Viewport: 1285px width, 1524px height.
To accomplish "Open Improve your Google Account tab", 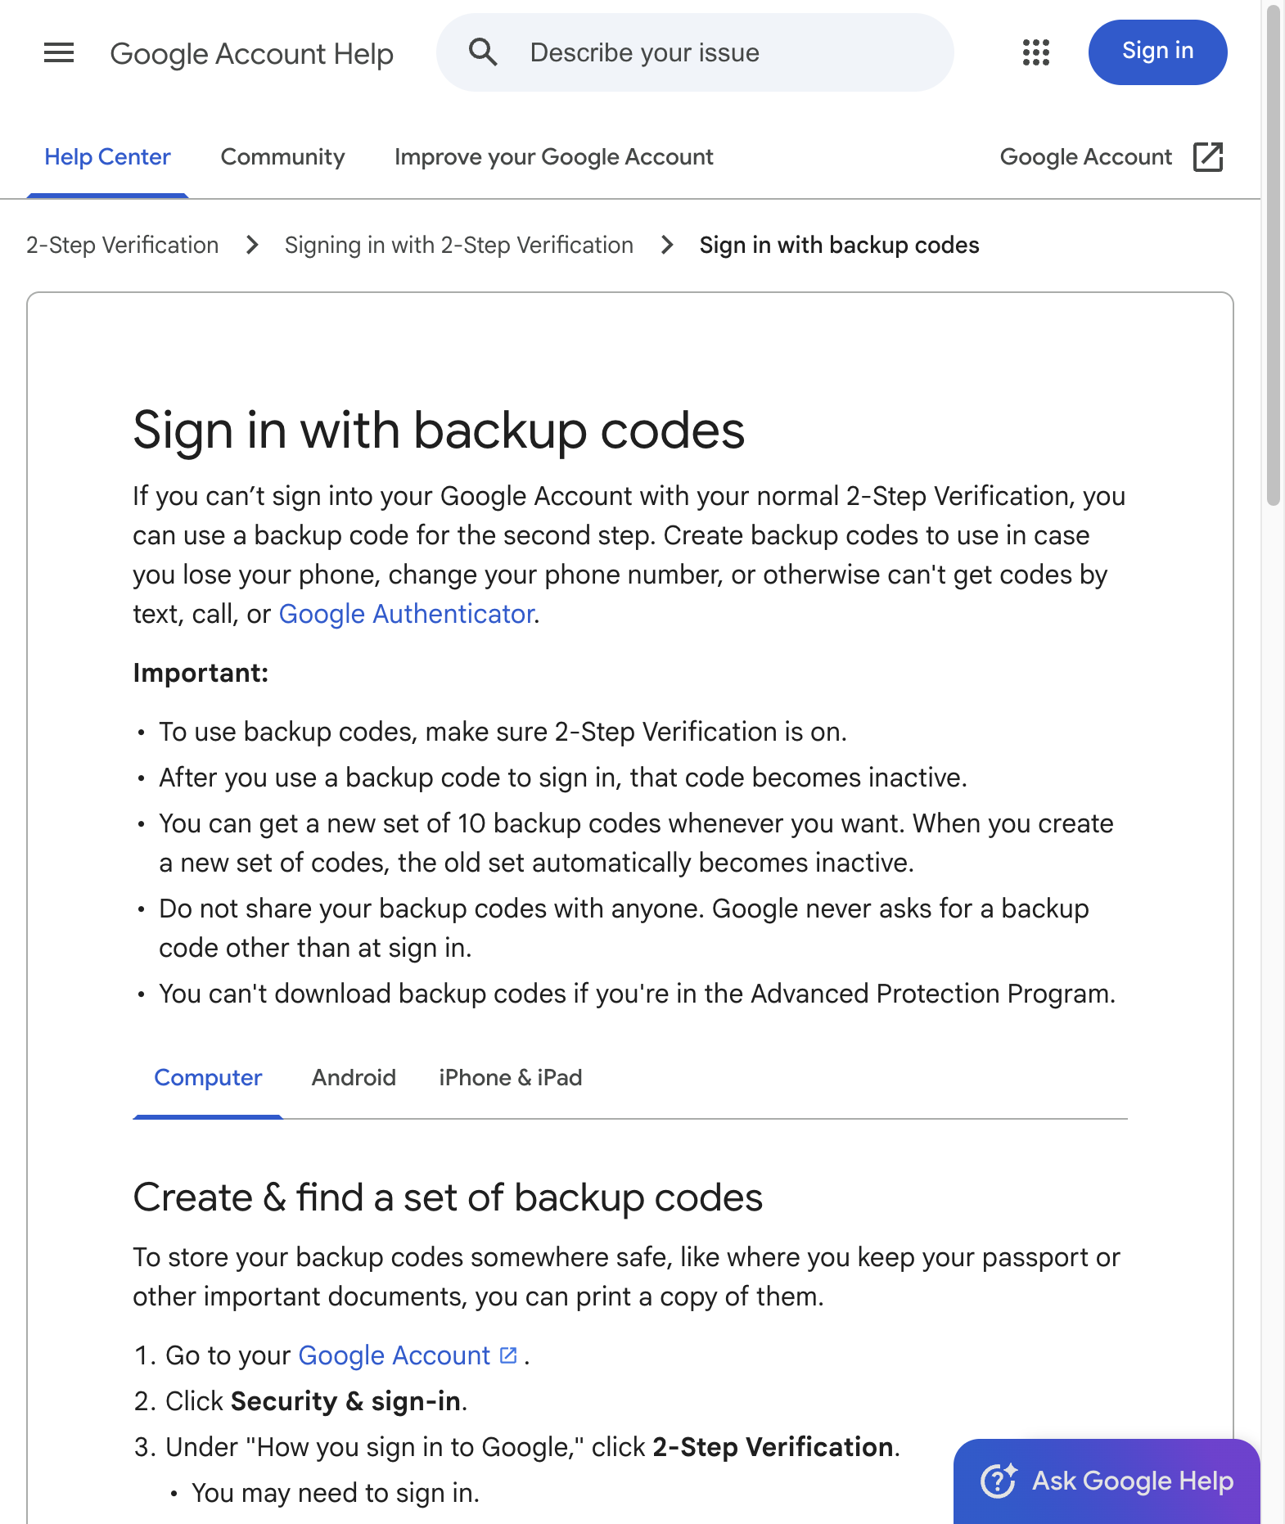I will coord(553,157).
